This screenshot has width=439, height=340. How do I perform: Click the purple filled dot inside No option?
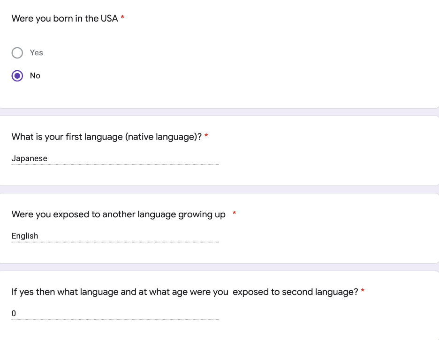pyautogui.click(x=17, y=76)
